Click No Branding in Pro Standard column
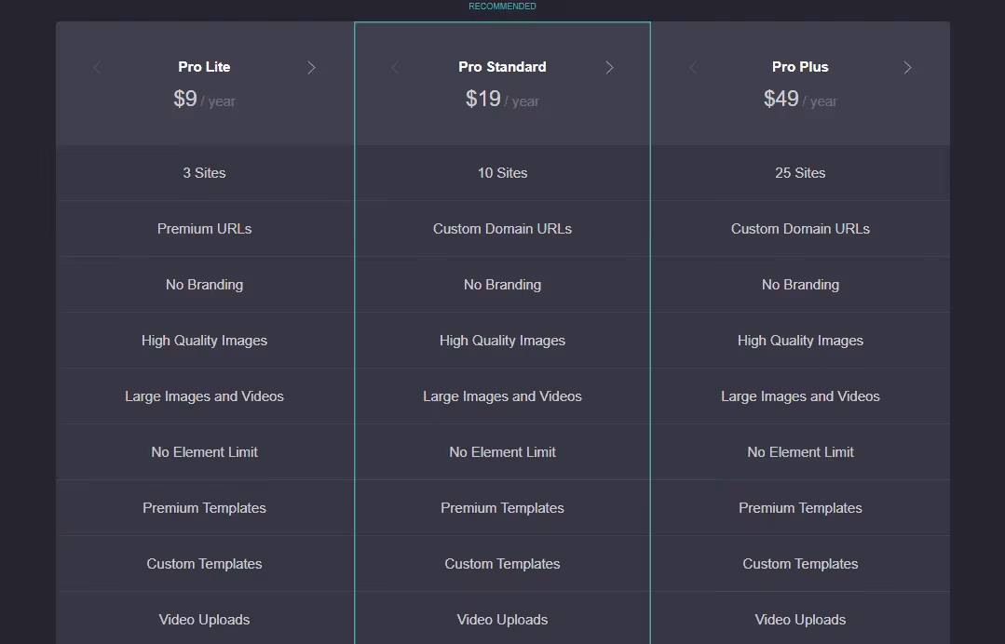The image size is (1005, 644). tap(503, 284)
